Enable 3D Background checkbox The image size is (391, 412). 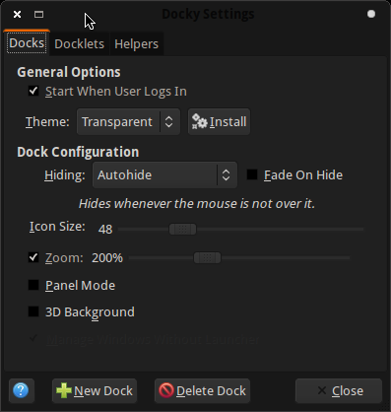tap(33, 311)
